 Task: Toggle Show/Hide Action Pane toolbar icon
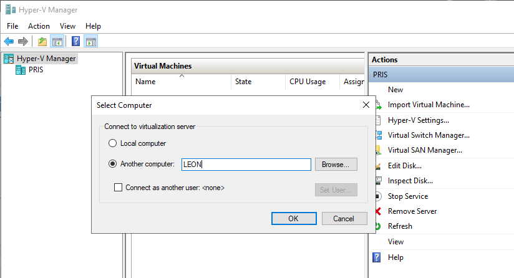click(91, 42)
